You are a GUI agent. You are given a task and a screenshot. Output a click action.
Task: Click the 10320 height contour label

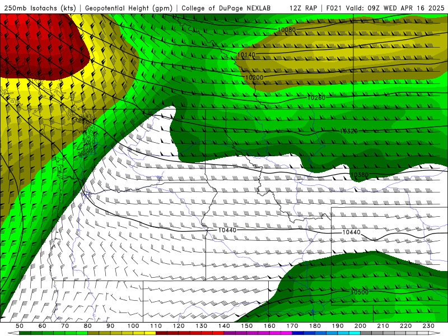(x=348, y=131)
